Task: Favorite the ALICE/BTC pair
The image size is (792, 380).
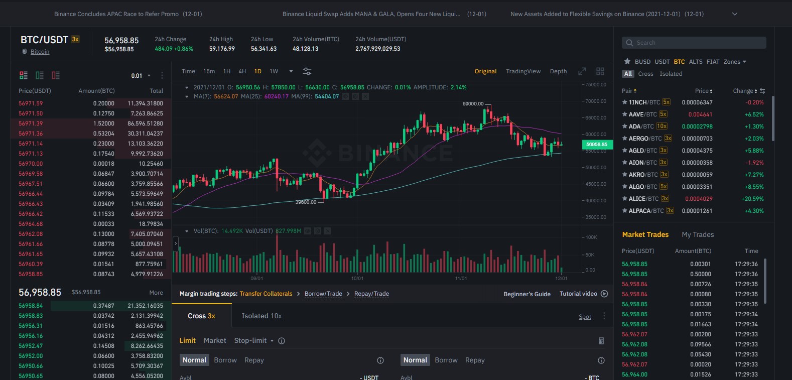Action: point(625,199)
